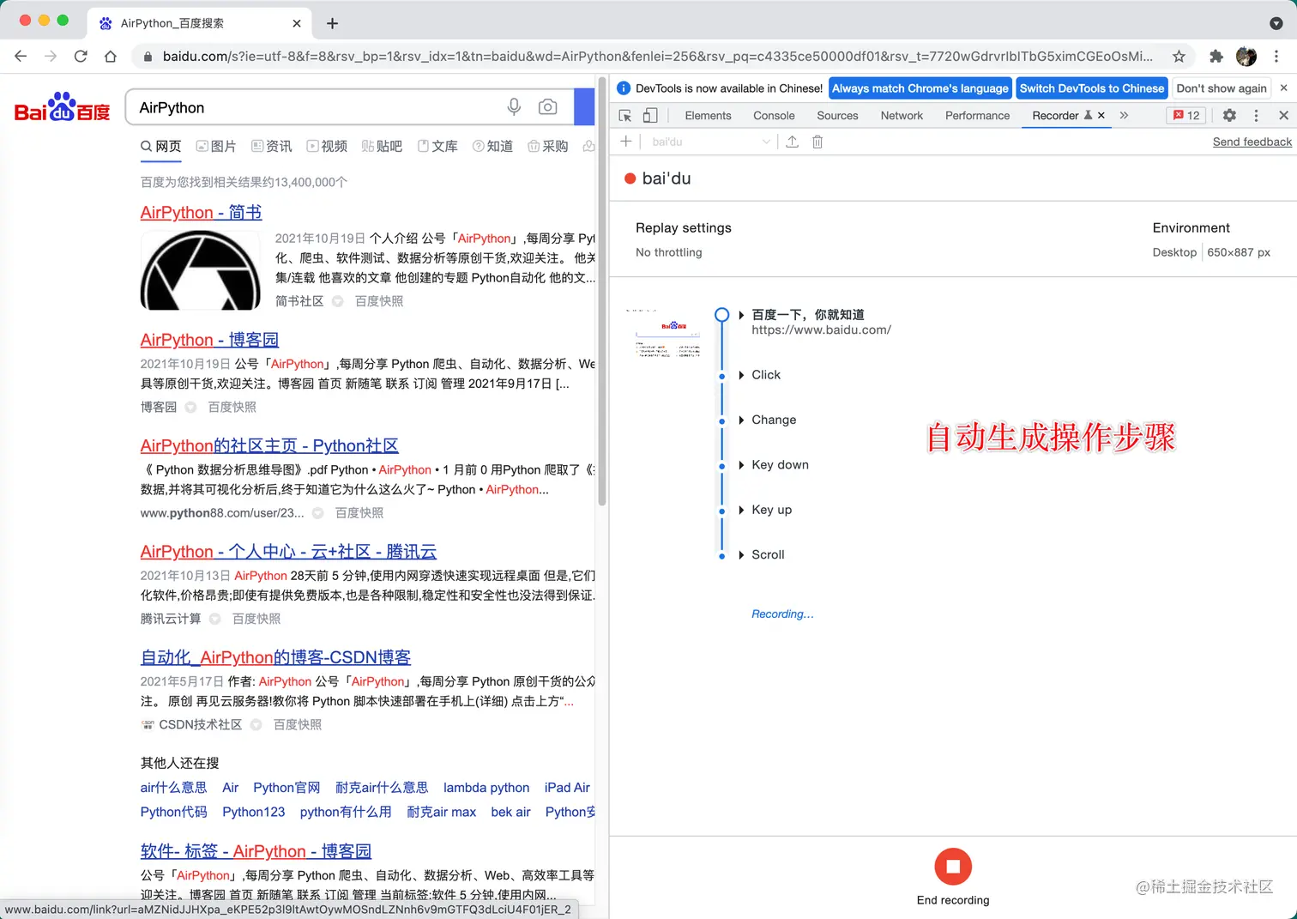Viewport: 1297px width, 919px height.
Task: Click the Baidu image search camera icon
Action: [547, 106]
